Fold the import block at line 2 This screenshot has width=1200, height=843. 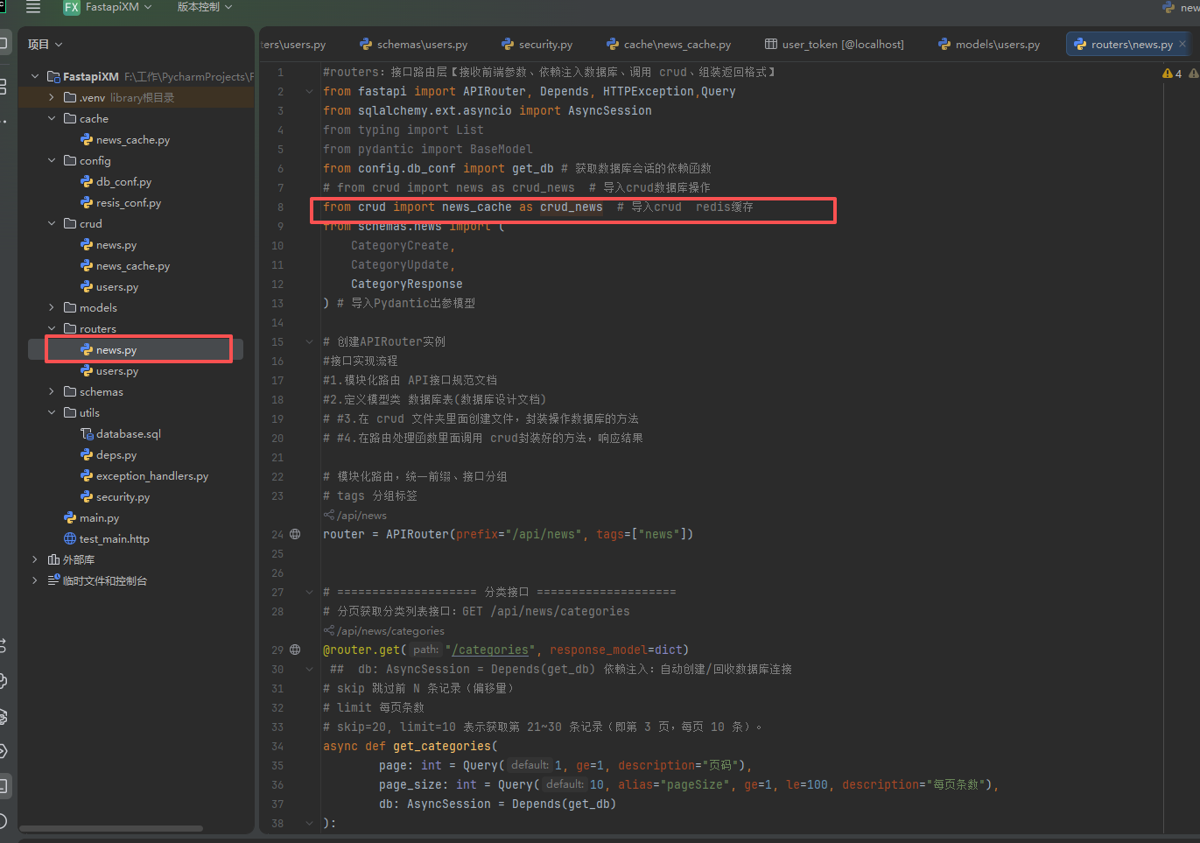point(309,91)
